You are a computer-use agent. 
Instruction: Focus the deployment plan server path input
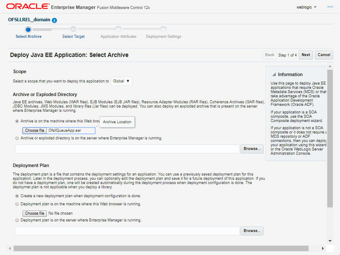click(127, 231)
